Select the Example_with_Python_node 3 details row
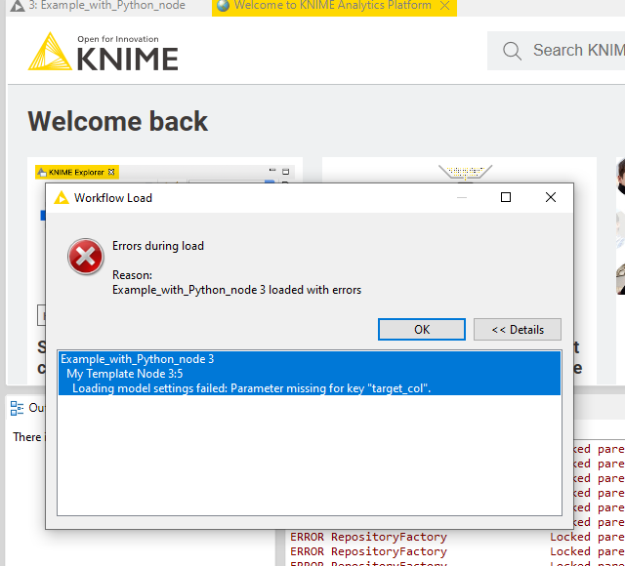Viewport: 625px width, 566px height. pos(310,359)
